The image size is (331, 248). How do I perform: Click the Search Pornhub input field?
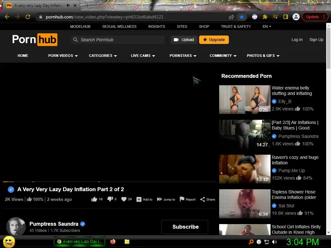pos(118,40)
